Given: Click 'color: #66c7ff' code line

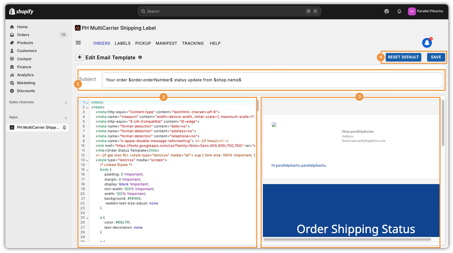Looking at the screenshot, I should 117,222.
